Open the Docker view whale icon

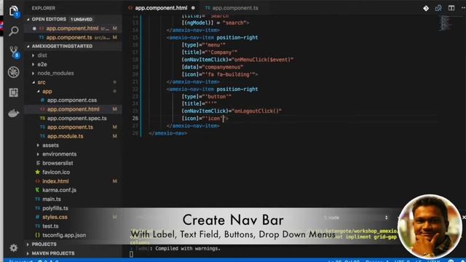[13, 114]
